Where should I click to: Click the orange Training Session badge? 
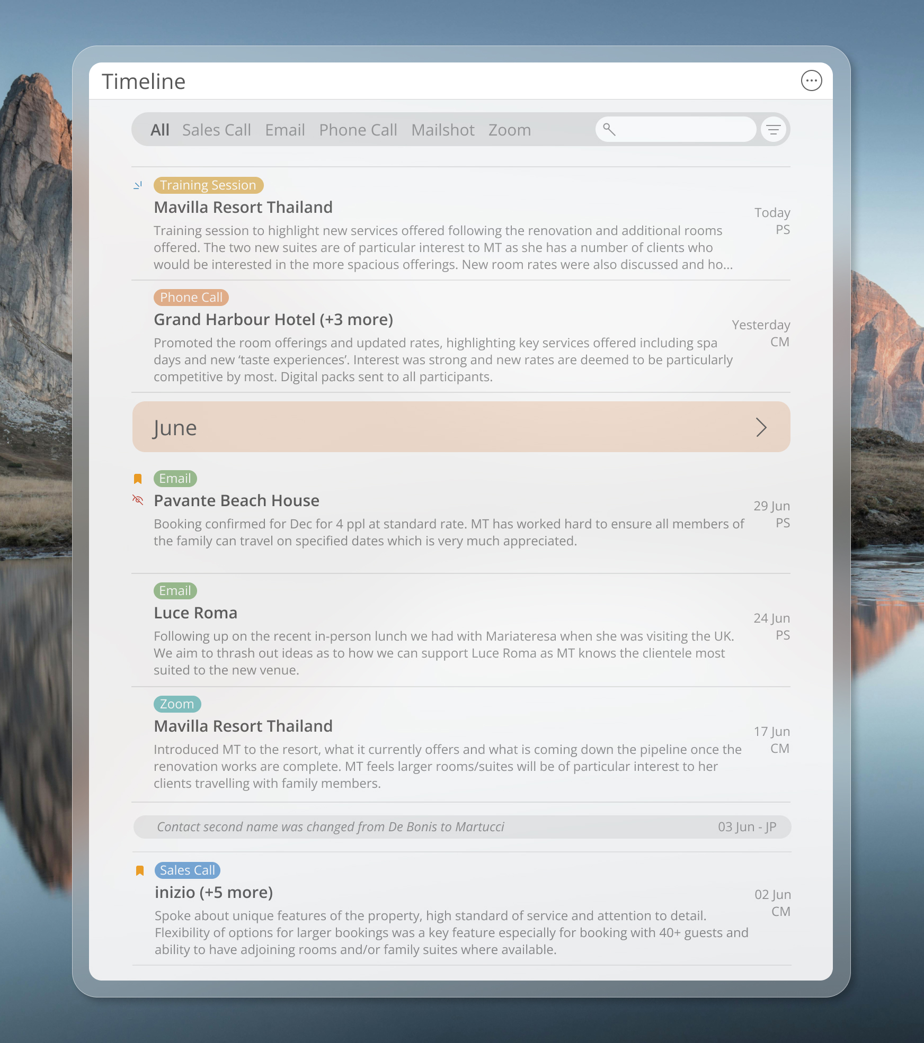(208, 185)
